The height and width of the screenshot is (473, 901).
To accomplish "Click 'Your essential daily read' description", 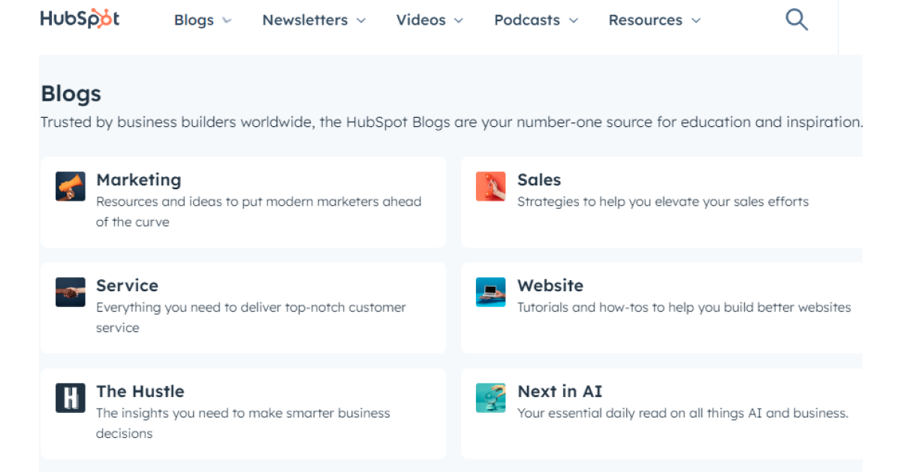I will 683,413.
